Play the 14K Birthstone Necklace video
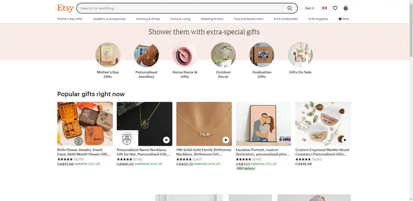Image resolution: width=413 pixels, height=201 pixels. click(x=226, y=140)
